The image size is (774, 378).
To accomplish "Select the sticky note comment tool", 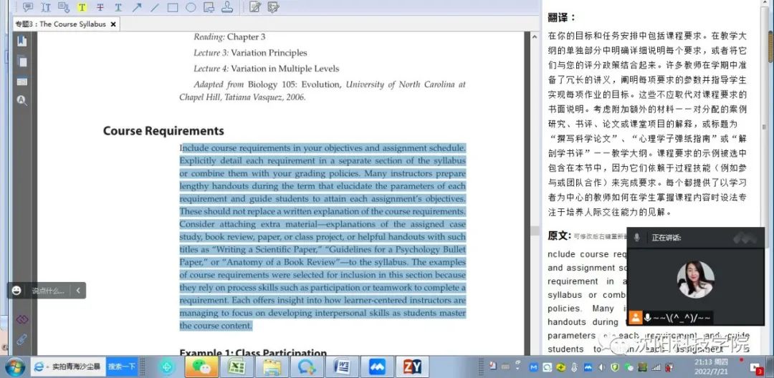I will click(x=28, y=7).
